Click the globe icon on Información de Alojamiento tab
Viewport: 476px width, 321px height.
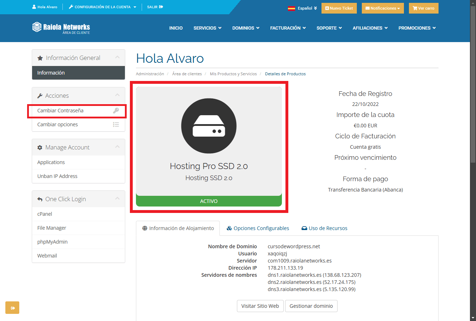tap(145, 228)
